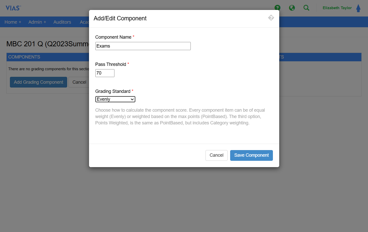Click Add Grading Component button

(38, 82)
